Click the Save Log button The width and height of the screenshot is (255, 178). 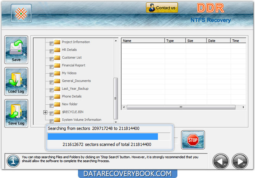click(x=16, y=113)
